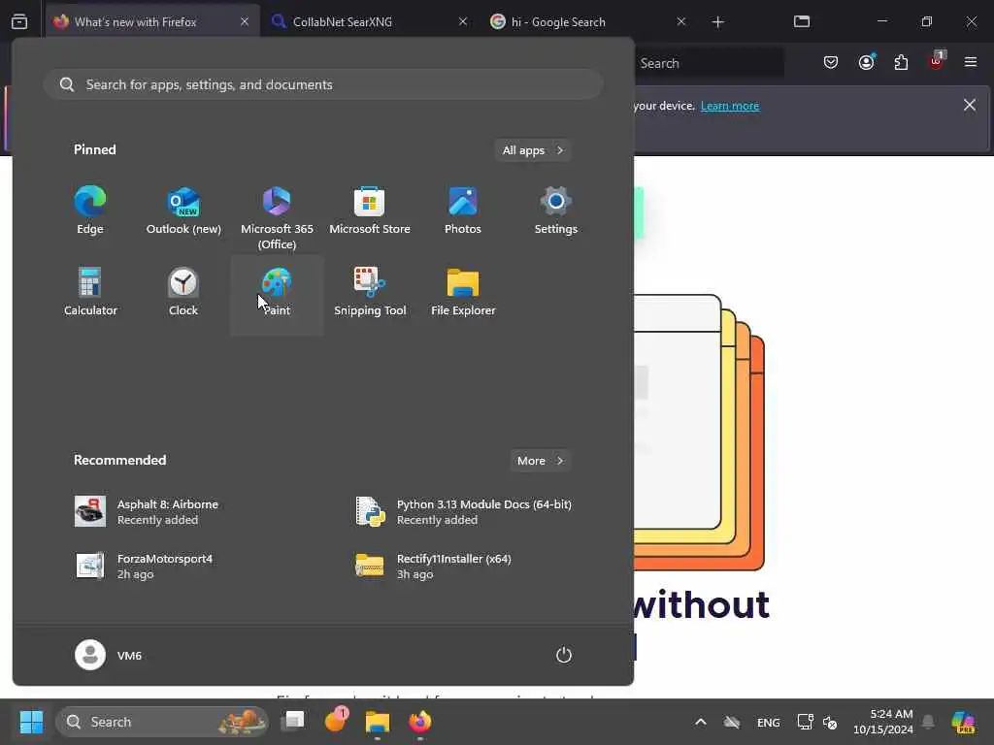Close the What's new with Firefox tab
Viewport: 994px width, 745px height.
pos(245,21)
